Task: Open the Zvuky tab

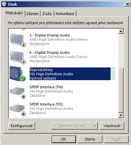Action: point(47,14)
